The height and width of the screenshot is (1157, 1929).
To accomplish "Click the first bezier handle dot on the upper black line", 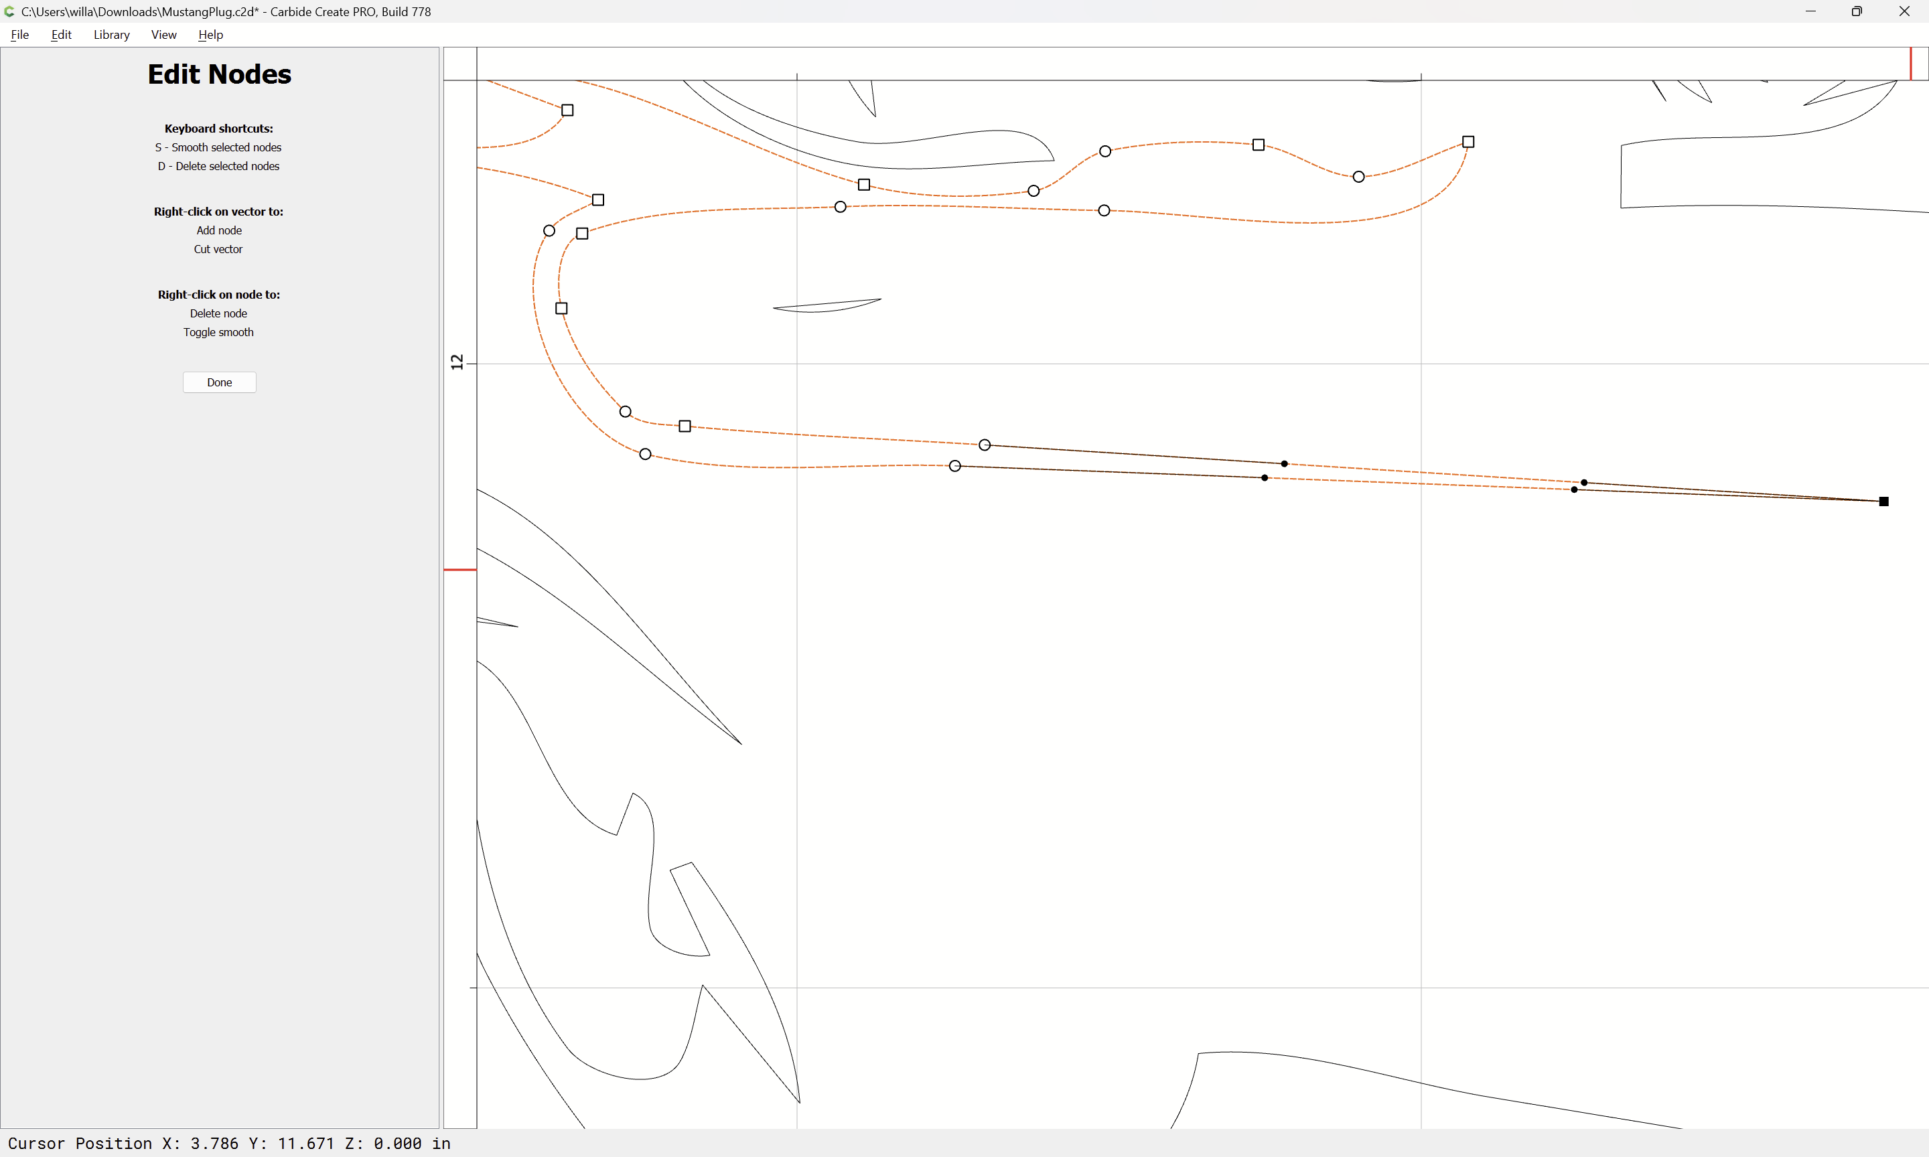I will coord(1284,464).
